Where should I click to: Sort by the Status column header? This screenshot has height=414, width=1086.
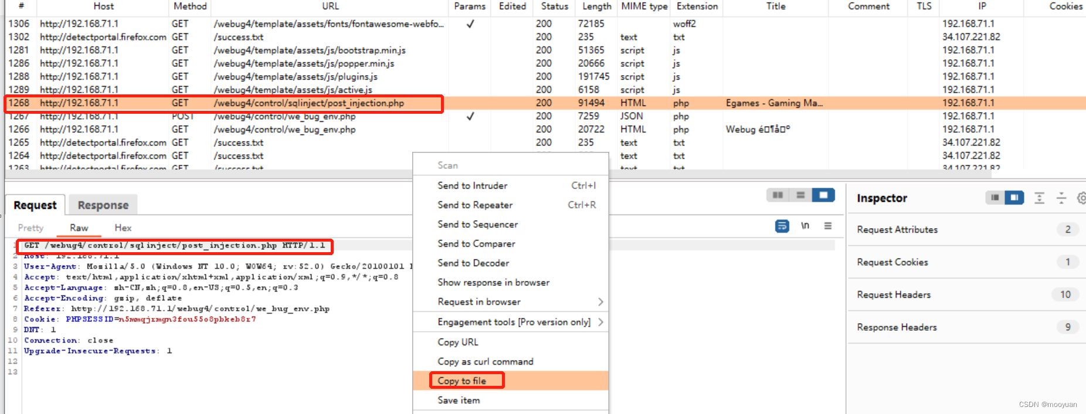click(x=555, y=6)
